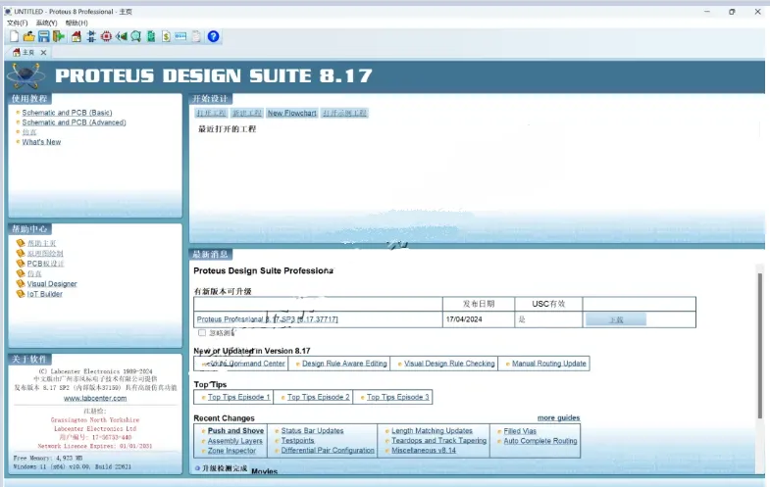770x487 pixels.
Task: Open the Gerber Viewer magnifier icon
Action: point(136,36)
